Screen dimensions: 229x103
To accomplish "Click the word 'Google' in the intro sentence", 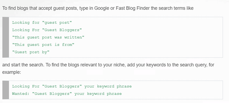I will click(102, 8).
